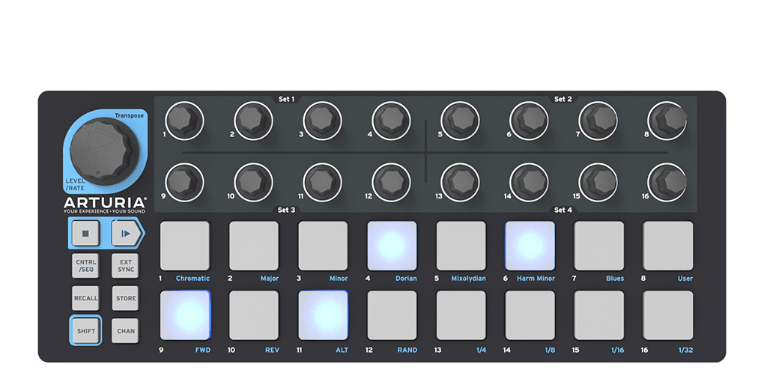The image size is (764, 388).
Task: Tap pad 16 labeled 1/32
Action: 667,315
